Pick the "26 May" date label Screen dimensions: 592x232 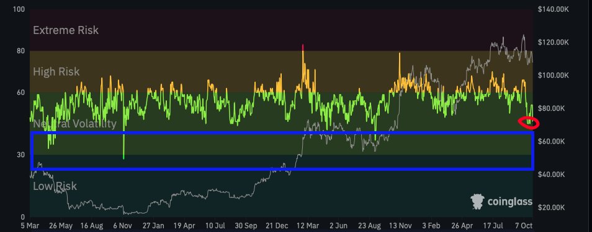tap(60, 226)
